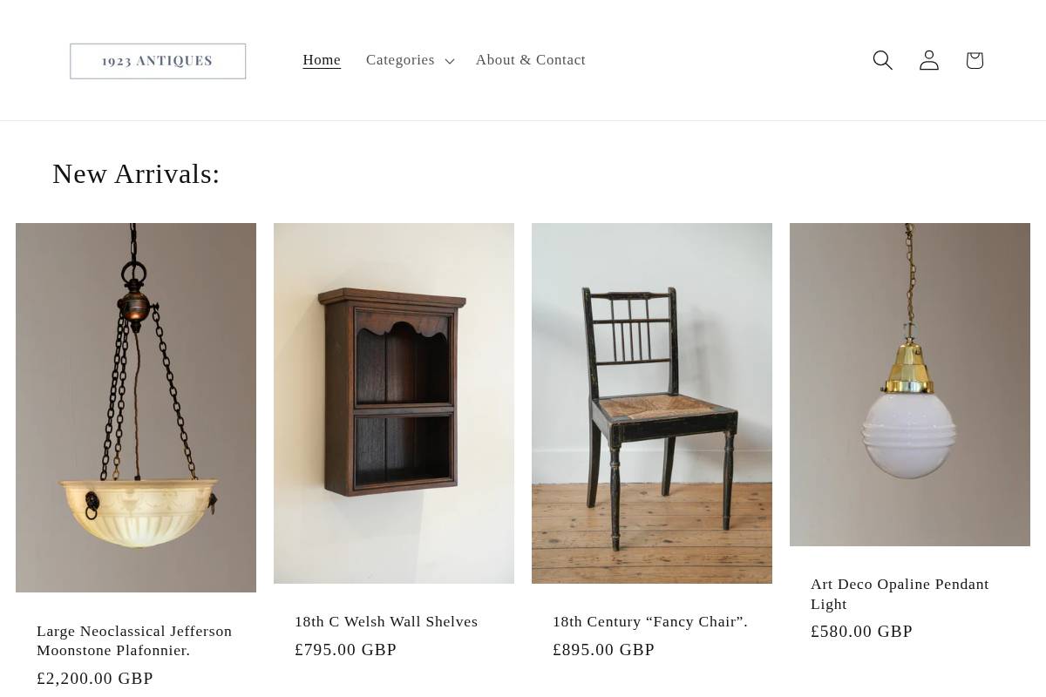Click the account login icon
Image resolution: width=1046 pixels, height=697 pixels.
928,60
